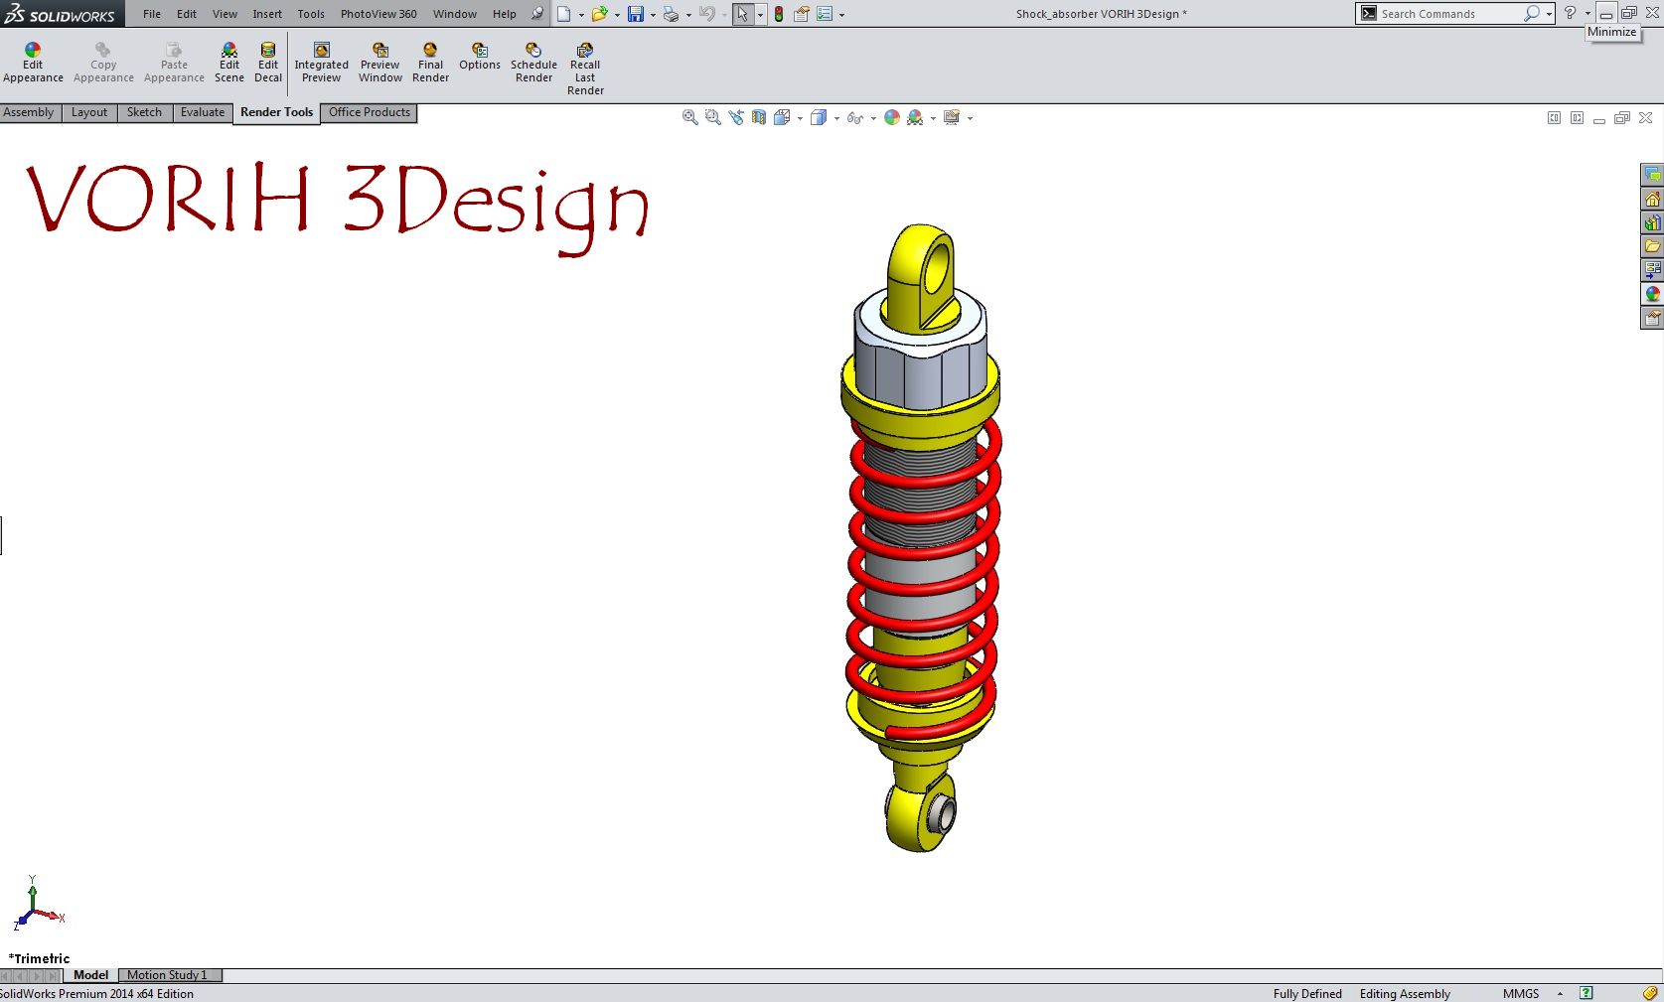Start the Integrated Preview render
1664x1002 pixels.
point(321,63)
